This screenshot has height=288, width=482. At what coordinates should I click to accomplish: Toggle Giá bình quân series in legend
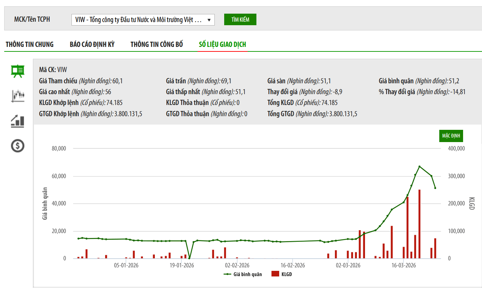point(243,274)
